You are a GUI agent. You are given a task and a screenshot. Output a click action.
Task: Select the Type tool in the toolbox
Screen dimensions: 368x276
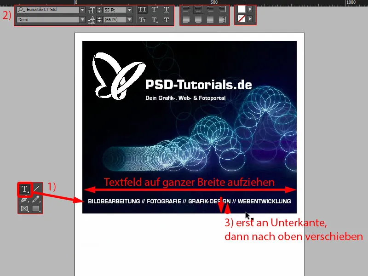click(24, 189)
